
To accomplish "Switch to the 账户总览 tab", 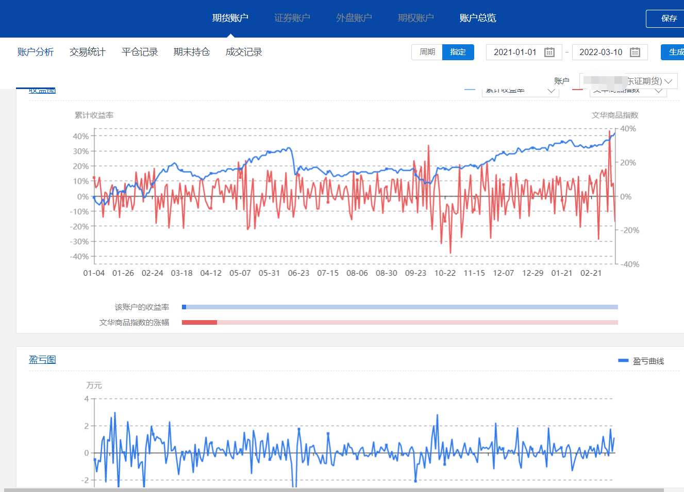I will click(x=478, y=18).
